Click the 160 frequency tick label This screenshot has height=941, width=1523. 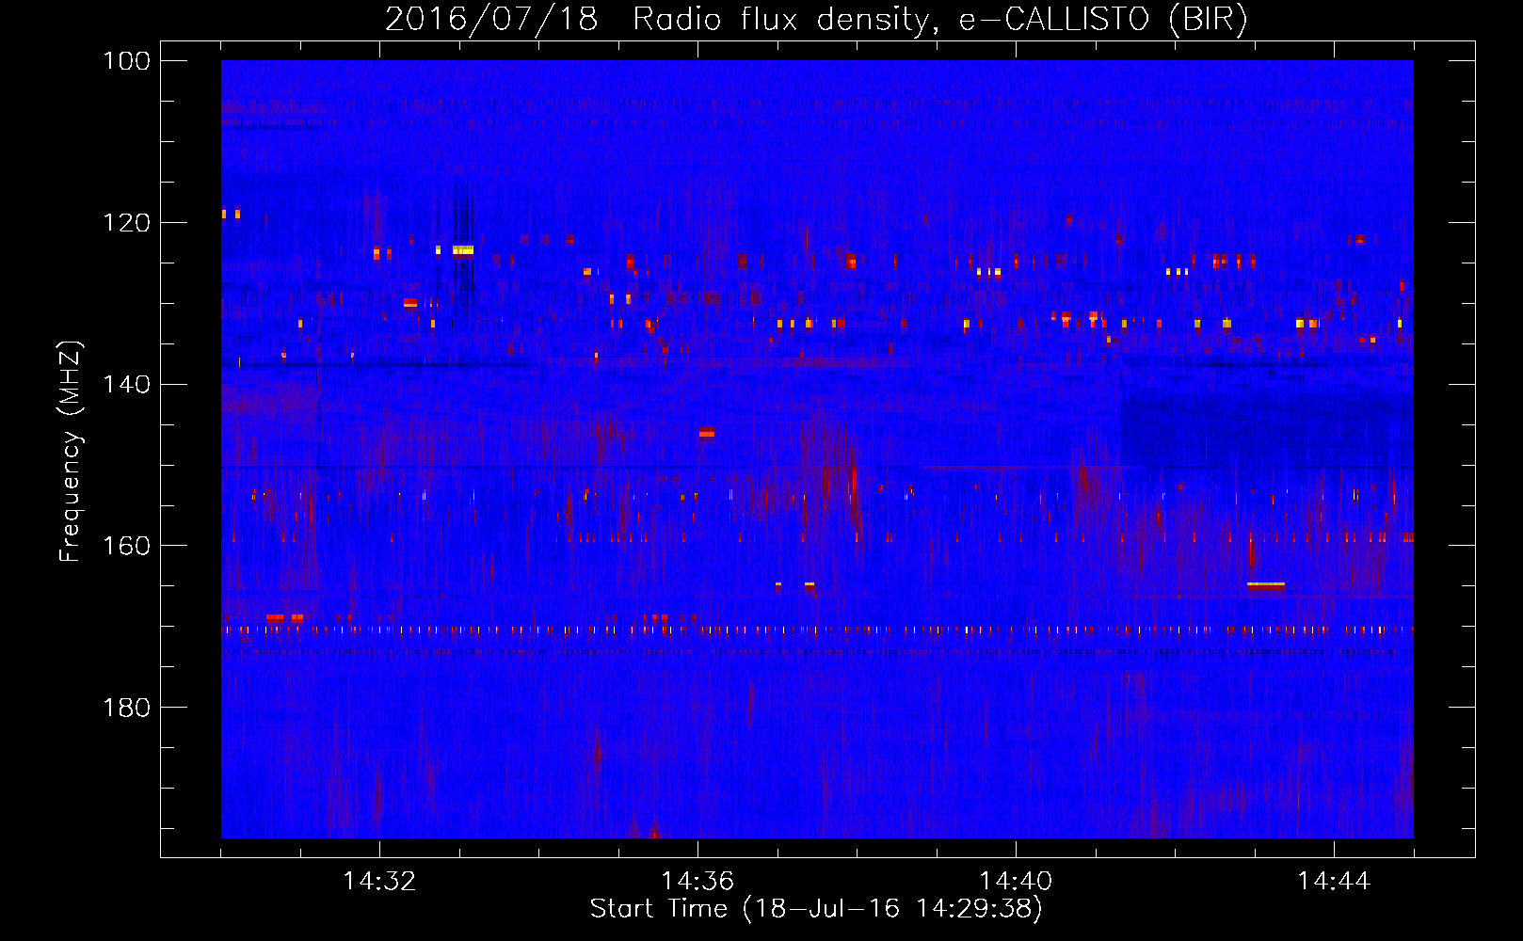coord(127,546)
